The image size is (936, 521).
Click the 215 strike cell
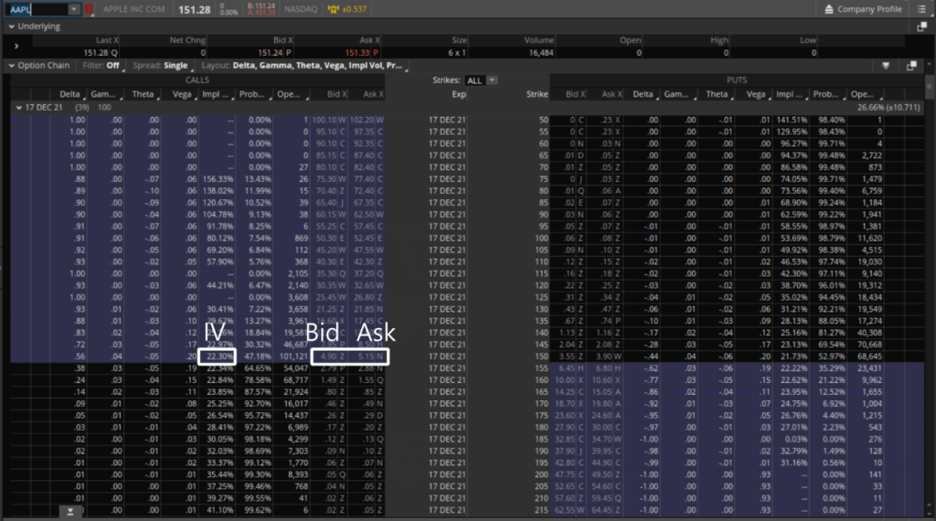click(541, 510)
